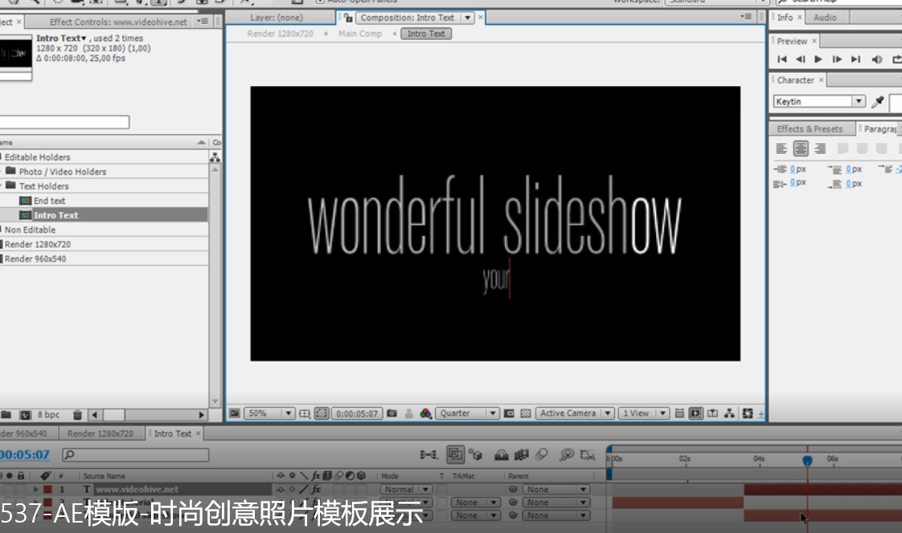The height and width of the screenshot is (533, 902).
Task: Open grid and guide options
Action: (305, 413)
